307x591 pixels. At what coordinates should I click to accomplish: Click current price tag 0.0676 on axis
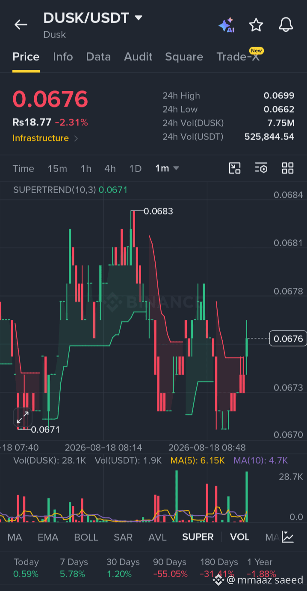coord(288,339)
